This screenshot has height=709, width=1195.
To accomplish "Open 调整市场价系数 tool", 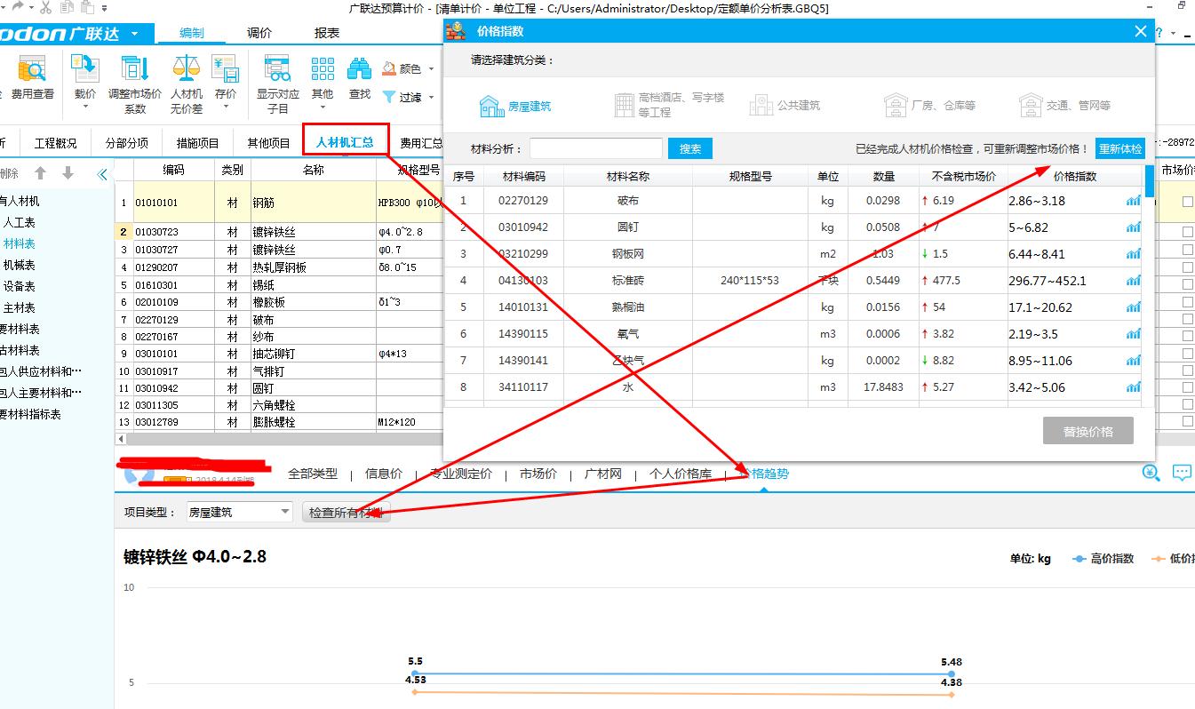I will coord(135,84).
